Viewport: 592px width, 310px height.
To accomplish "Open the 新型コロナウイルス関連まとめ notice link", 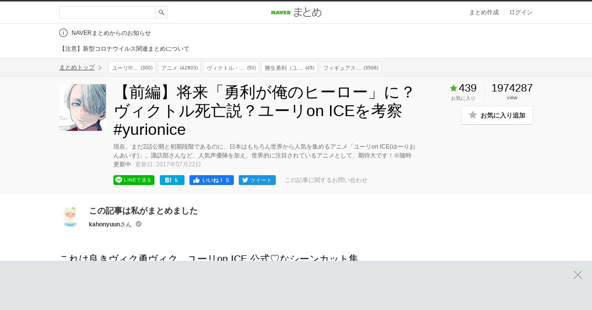I will tap(124, 49).
